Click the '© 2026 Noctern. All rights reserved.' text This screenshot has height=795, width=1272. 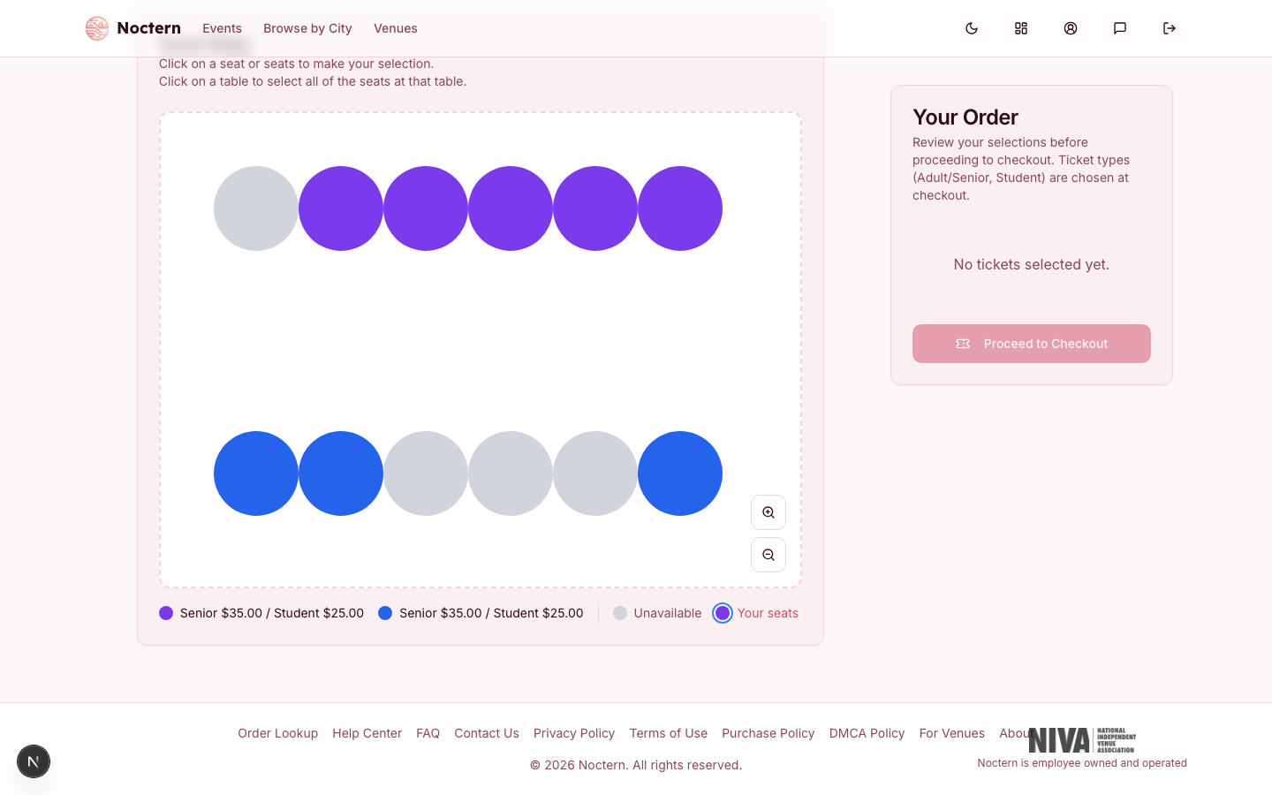(x=636, y=765)
